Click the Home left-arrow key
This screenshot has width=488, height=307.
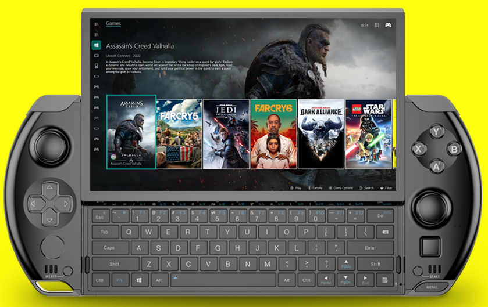click(326, 280)
